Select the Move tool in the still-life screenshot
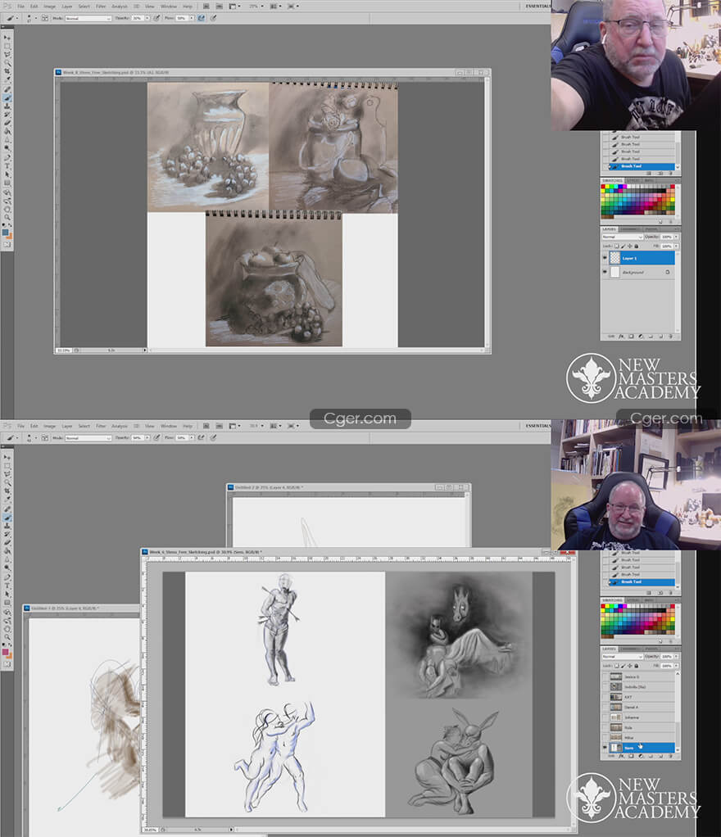721x837 pixels. [x=7, y=38]
